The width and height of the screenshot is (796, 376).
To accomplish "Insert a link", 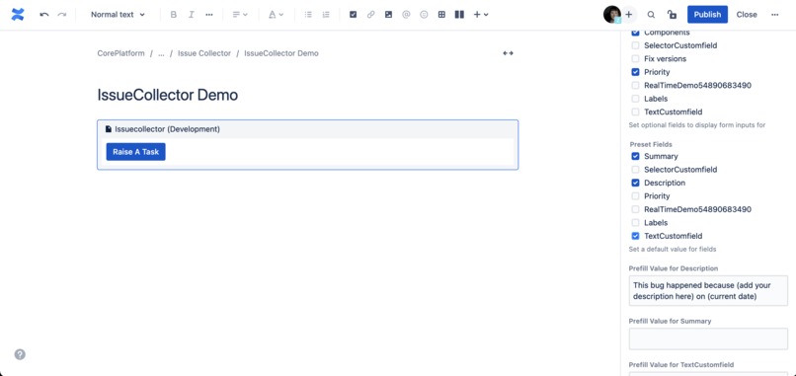I will pyautogui.click(x=370, y=15).
